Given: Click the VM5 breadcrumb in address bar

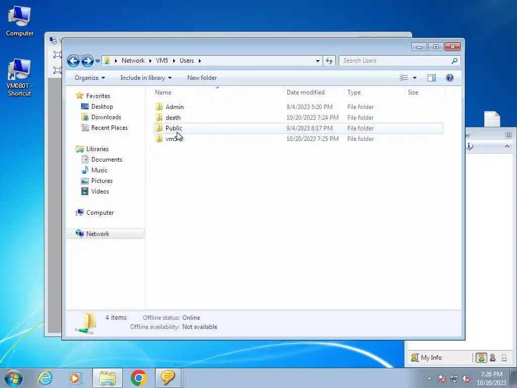Looking at the screenshot, I should [162, 61].
